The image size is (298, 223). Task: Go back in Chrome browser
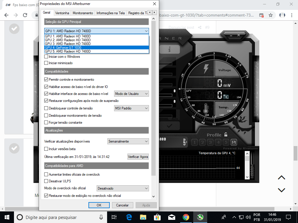[x=6, y=15]
